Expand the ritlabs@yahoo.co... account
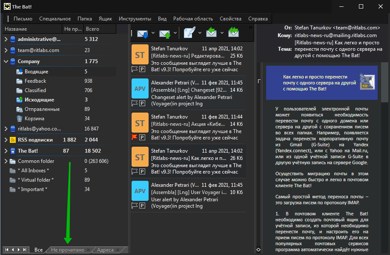 point(6,129)
